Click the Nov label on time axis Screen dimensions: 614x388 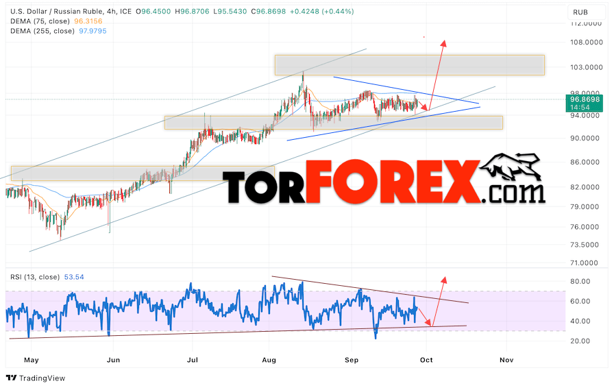(x=506, y=360)
